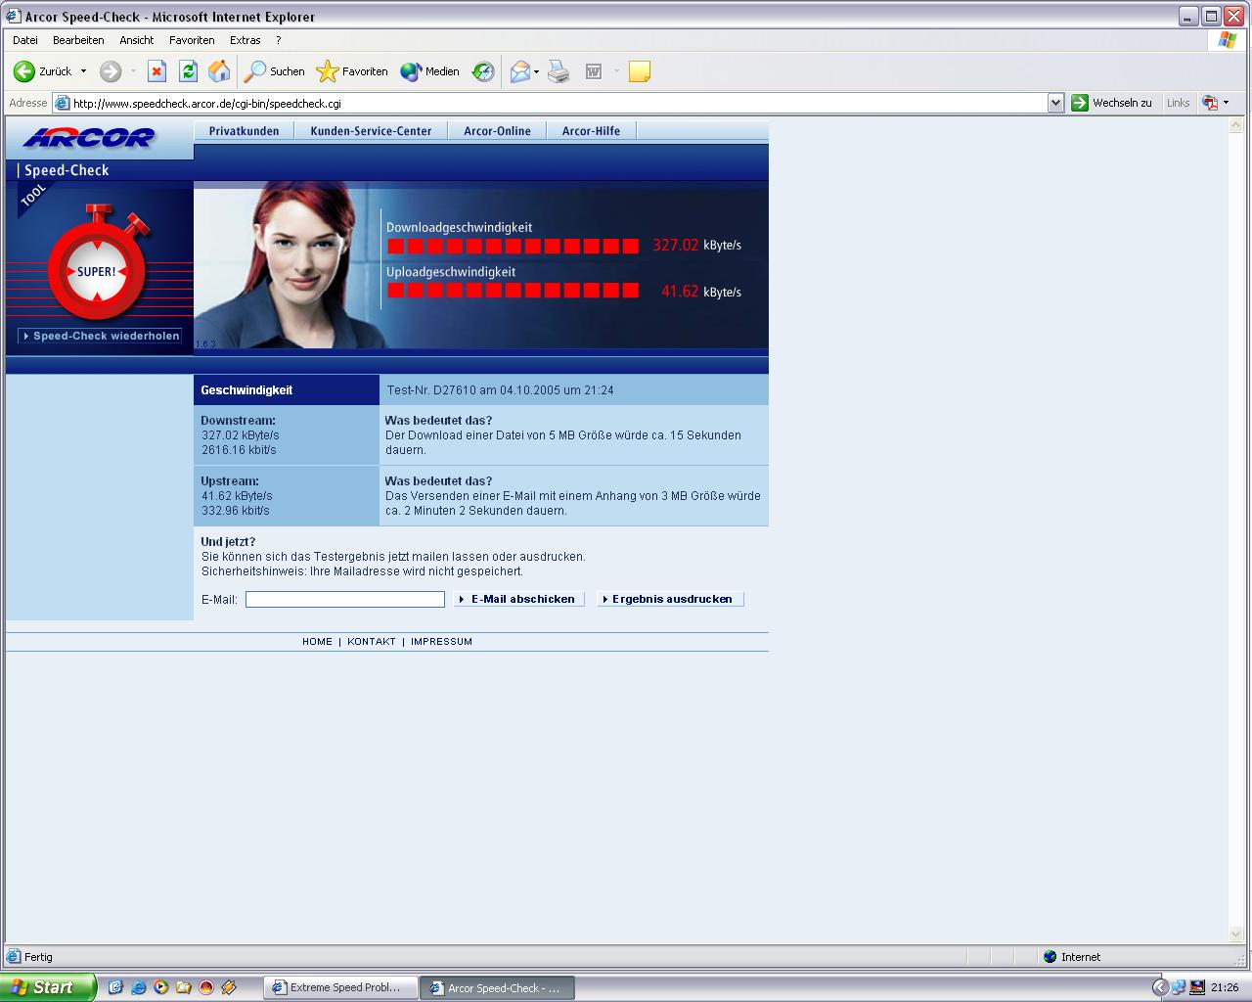Open Favoriten star toolbar button
This screenshot has height=1002, width=1252.
(352, 71)
